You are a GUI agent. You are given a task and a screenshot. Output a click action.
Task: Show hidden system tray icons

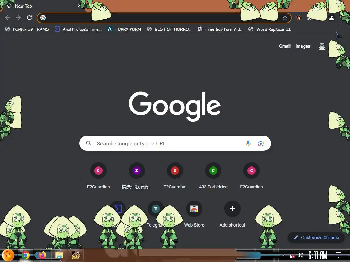(284, 255)
